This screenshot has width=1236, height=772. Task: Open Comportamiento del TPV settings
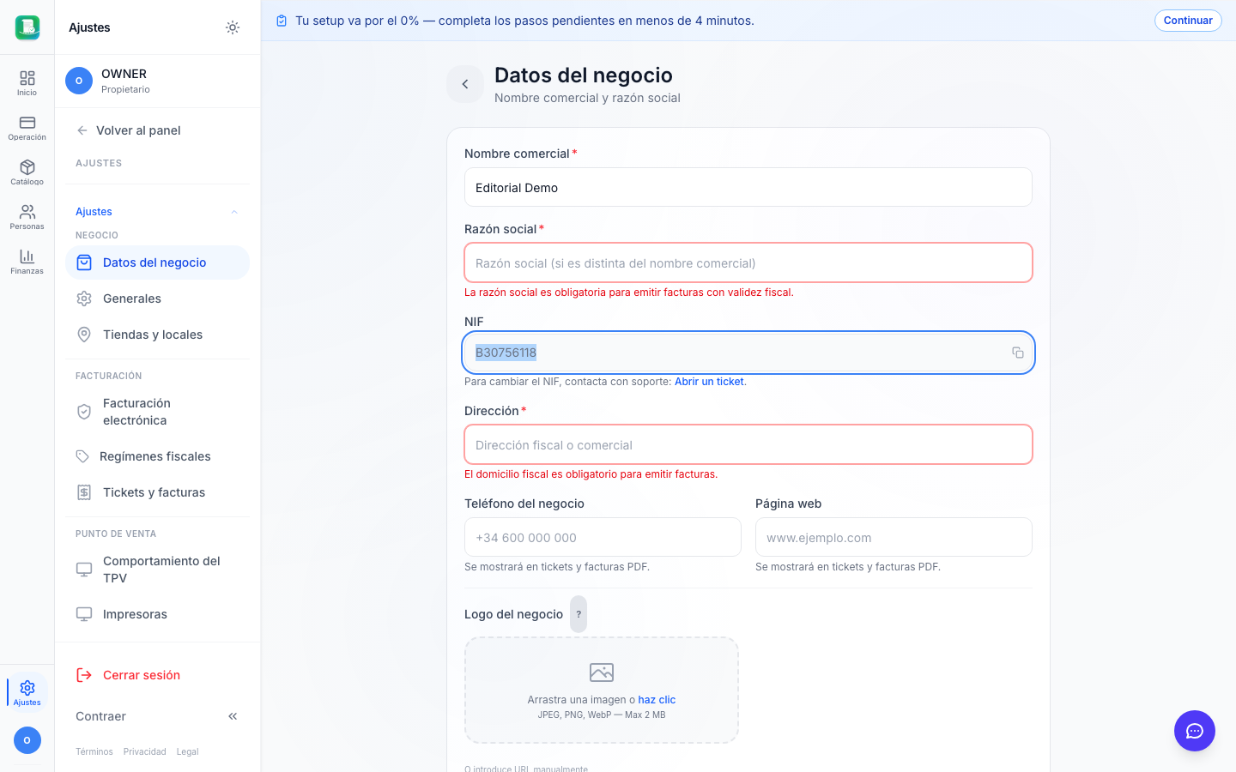[x=157, y=570]
